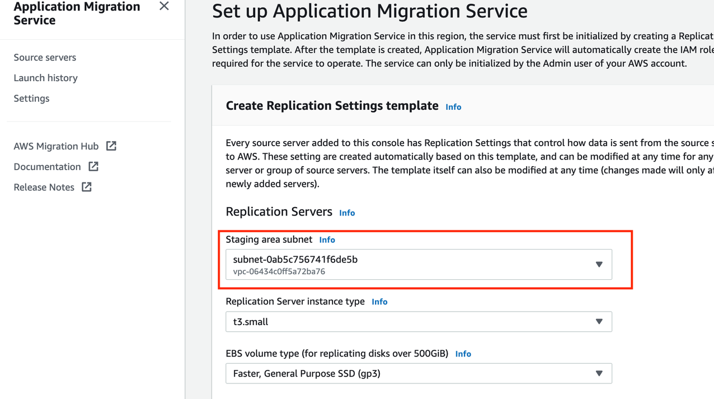714x399 pixels.
Task: Click the Application Migration Service sidebar title
Action: click(77, 13)
